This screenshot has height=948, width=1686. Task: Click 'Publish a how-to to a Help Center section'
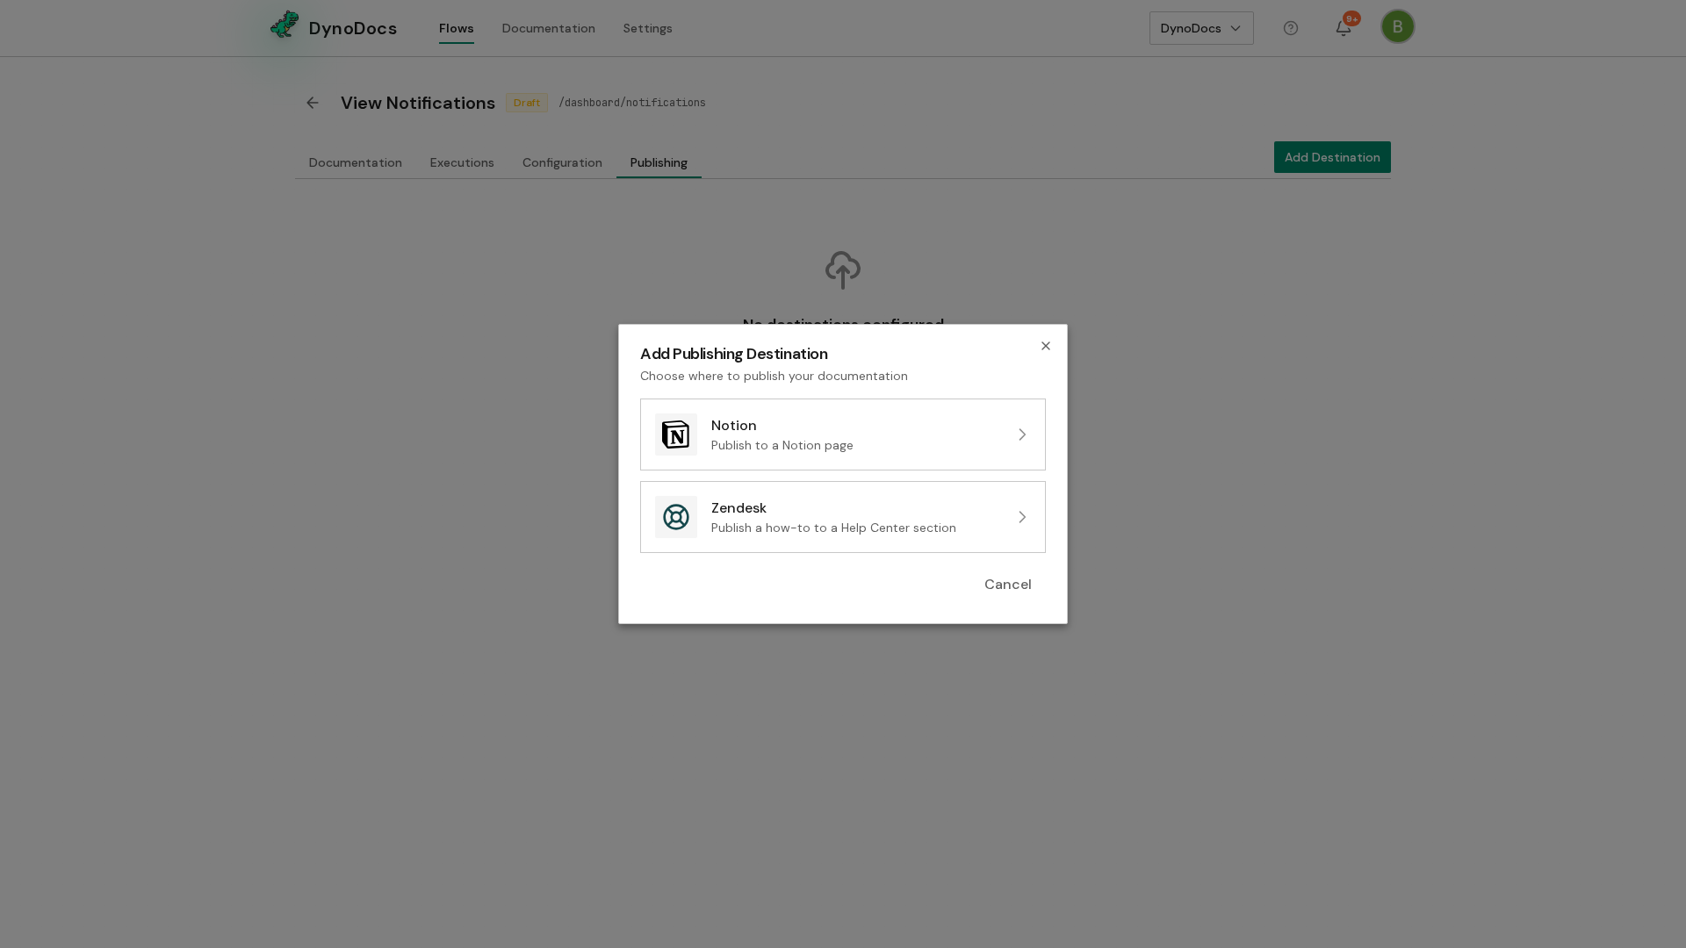[x=833, y=528]
